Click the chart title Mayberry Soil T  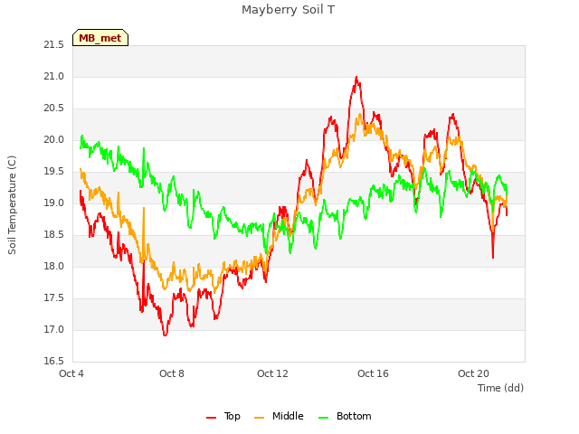(x=289, y=10)
